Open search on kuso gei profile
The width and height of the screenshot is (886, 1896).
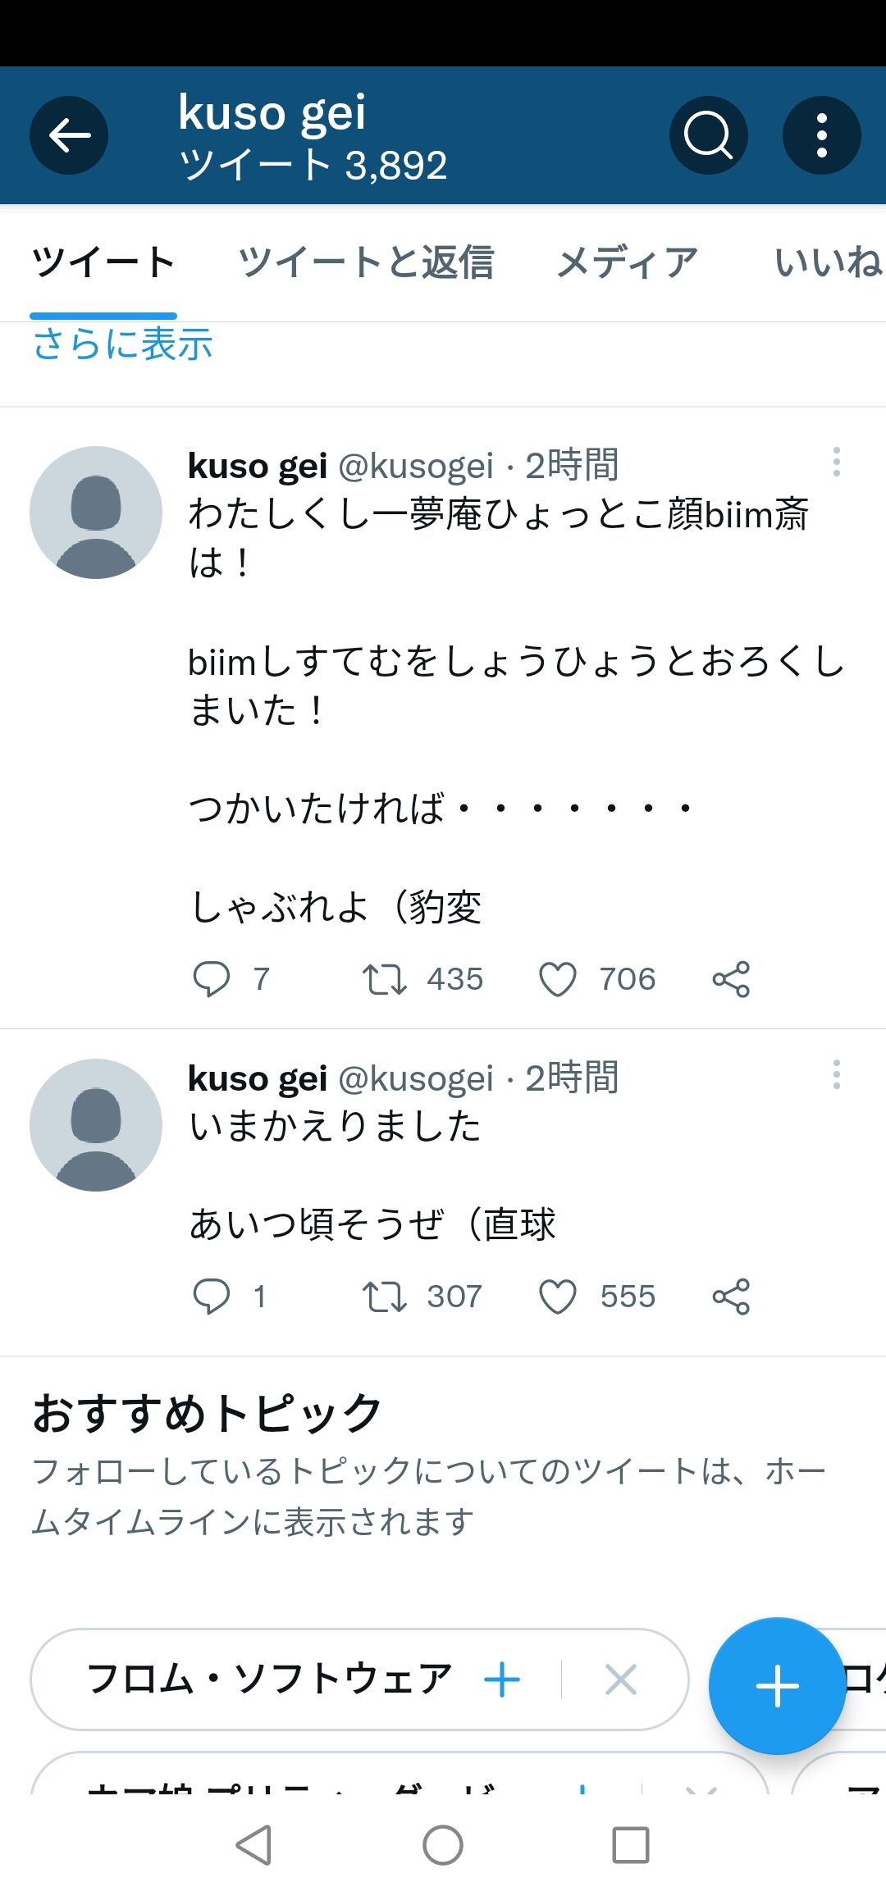(708, 135)
